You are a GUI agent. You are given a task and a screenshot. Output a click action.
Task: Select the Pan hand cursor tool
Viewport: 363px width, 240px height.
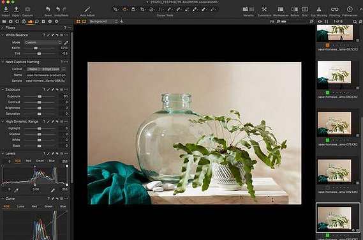(124, 10)
